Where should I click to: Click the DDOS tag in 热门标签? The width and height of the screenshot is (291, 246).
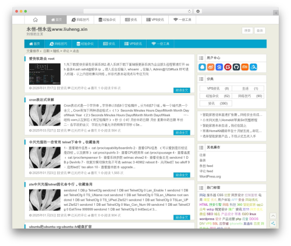(x=254, y=219)
